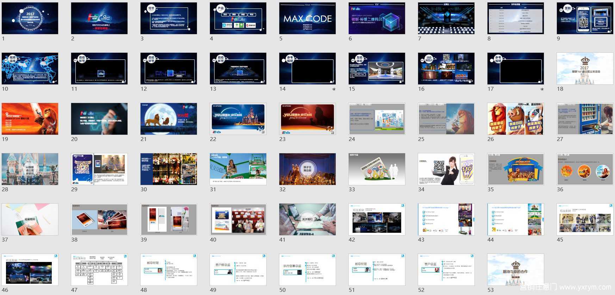Pick slide 6 KV with the glowing cube
This screenshot has width=615, height=295.
(x=377, y=18)
